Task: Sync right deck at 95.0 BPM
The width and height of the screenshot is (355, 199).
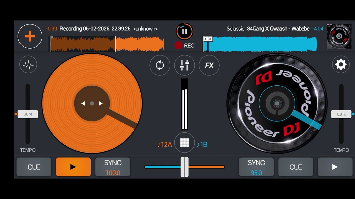Action: [x=256, y=167]
